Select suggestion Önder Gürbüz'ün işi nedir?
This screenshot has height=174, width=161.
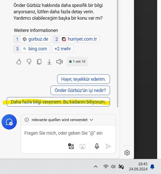(80, 90)
